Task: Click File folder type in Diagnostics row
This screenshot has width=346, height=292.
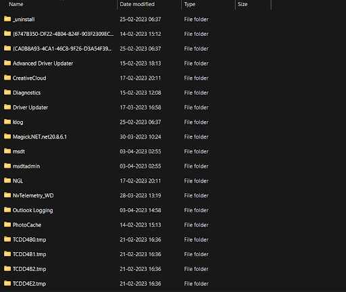Action: (196, 93)
